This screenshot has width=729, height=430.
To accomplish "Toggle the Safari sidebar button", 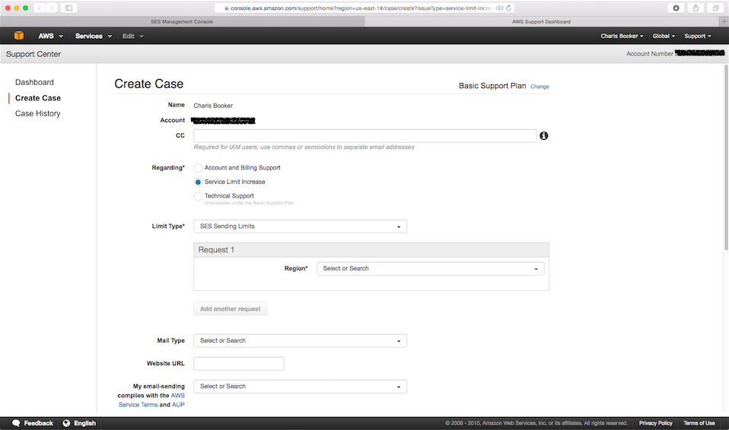I will [68, 8].
